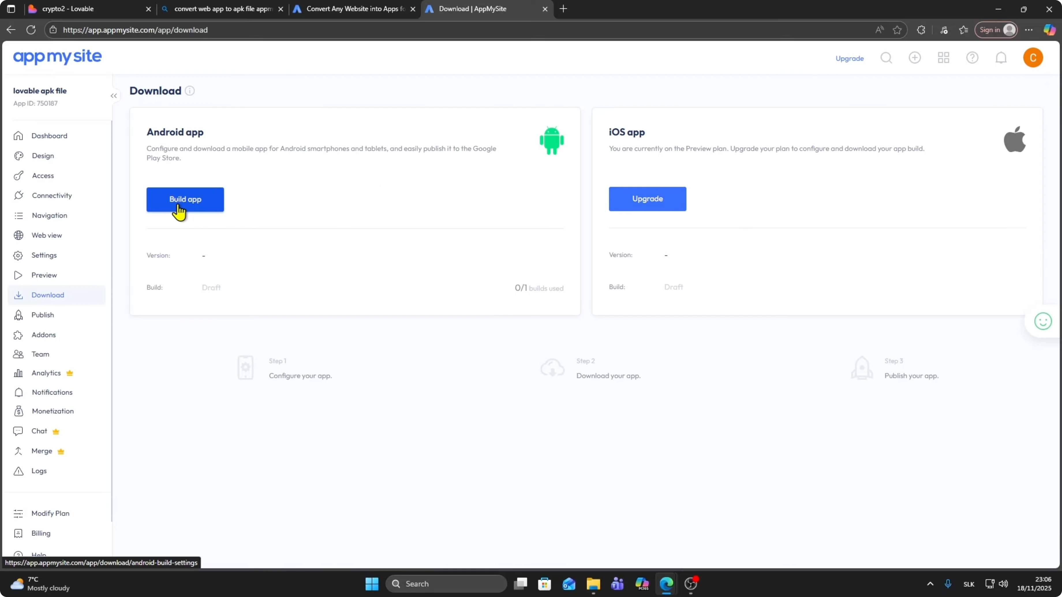The image size is (1062, 597).
Task: Open Settings in the sidebar
Action: point(57,255)
